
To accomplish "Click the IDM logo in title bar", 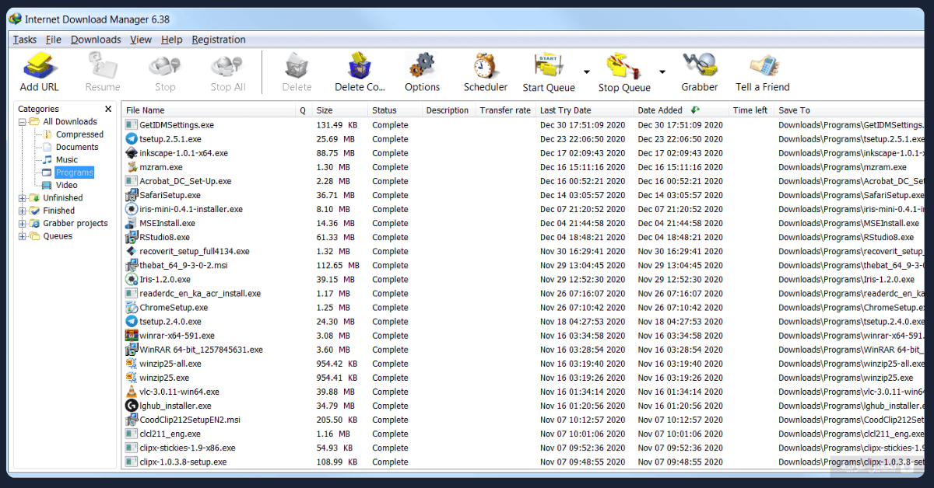I will (15, 19).
